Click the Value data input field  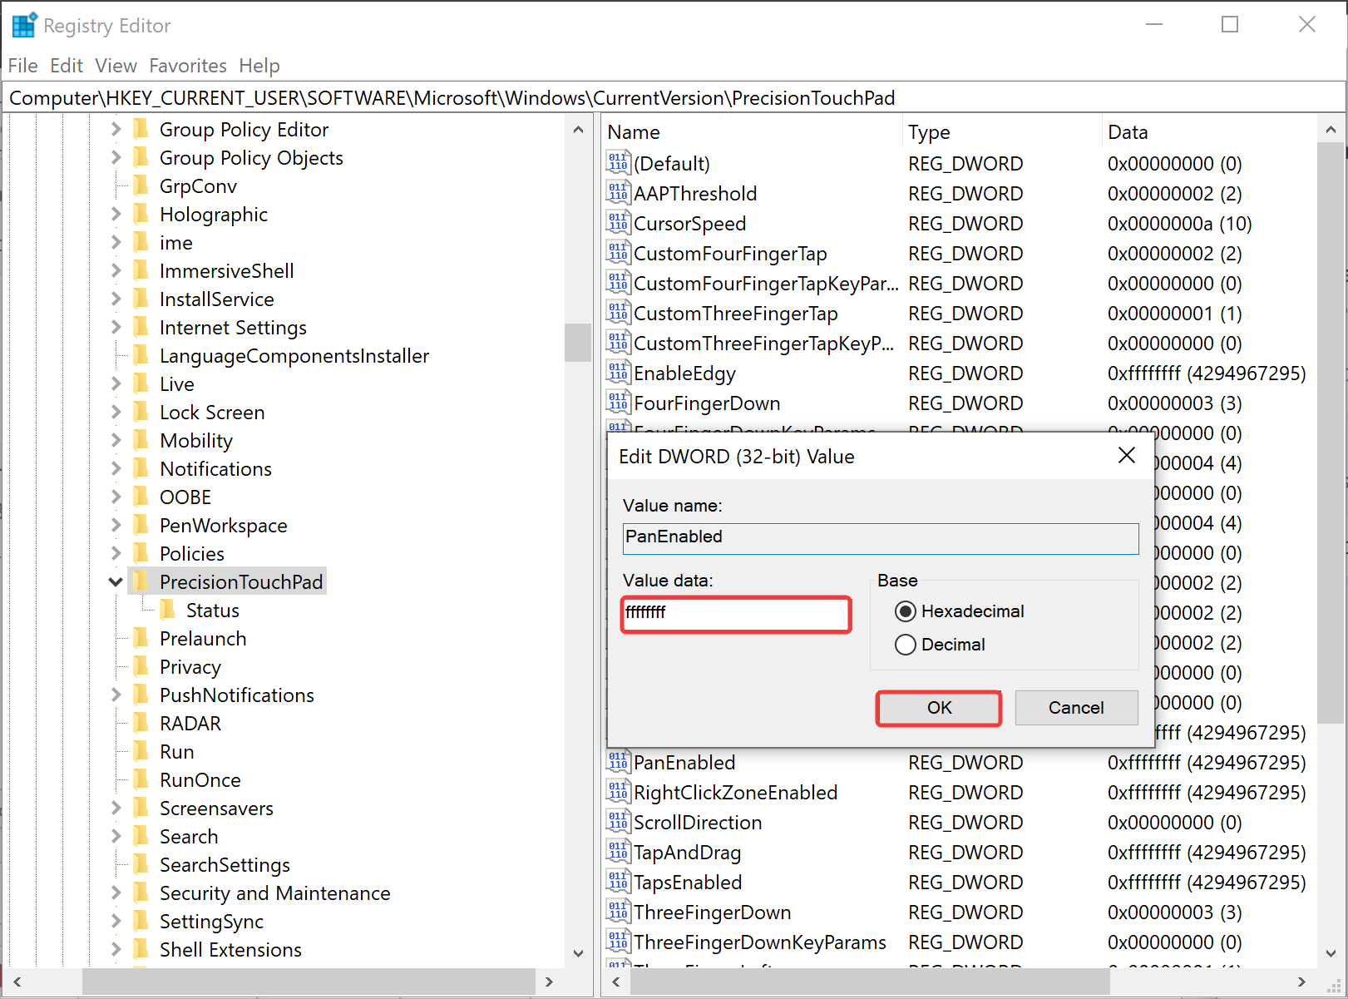736,614
